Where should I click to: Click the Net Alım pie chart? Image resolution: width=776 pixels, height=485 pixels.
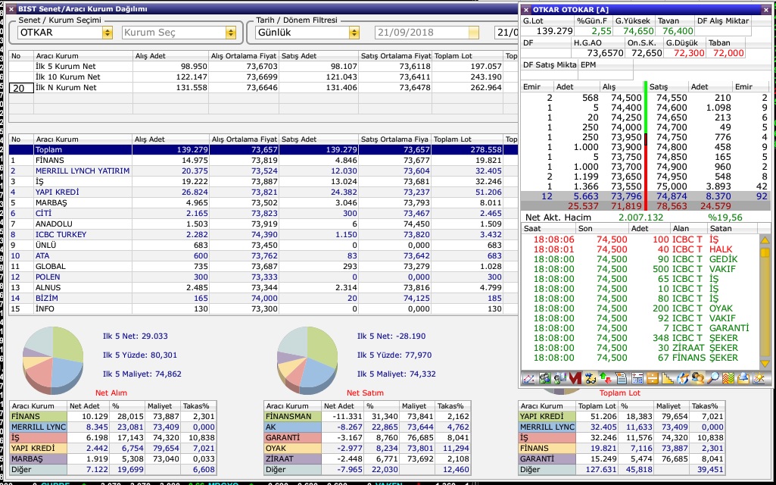[x=53, y=359]
